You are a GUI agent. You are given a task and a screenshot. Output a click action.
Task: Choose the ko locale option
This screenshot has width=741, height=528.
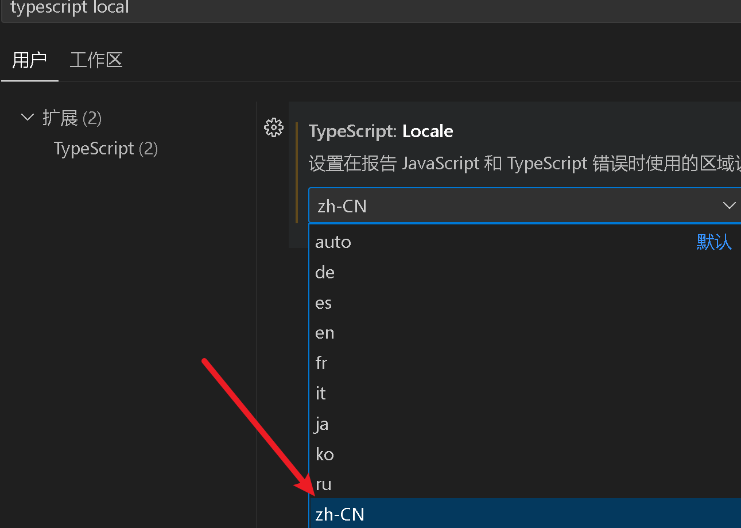[x=525, y=455]
